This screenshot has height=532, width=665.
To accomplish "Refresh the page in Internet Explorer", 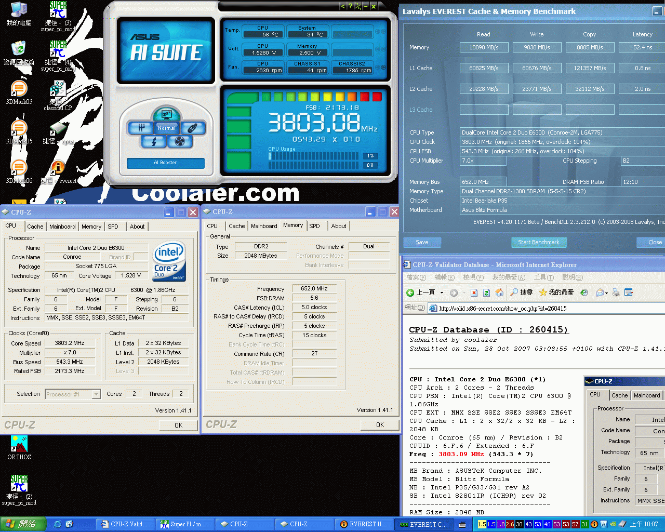I will [x=486, y=292].
